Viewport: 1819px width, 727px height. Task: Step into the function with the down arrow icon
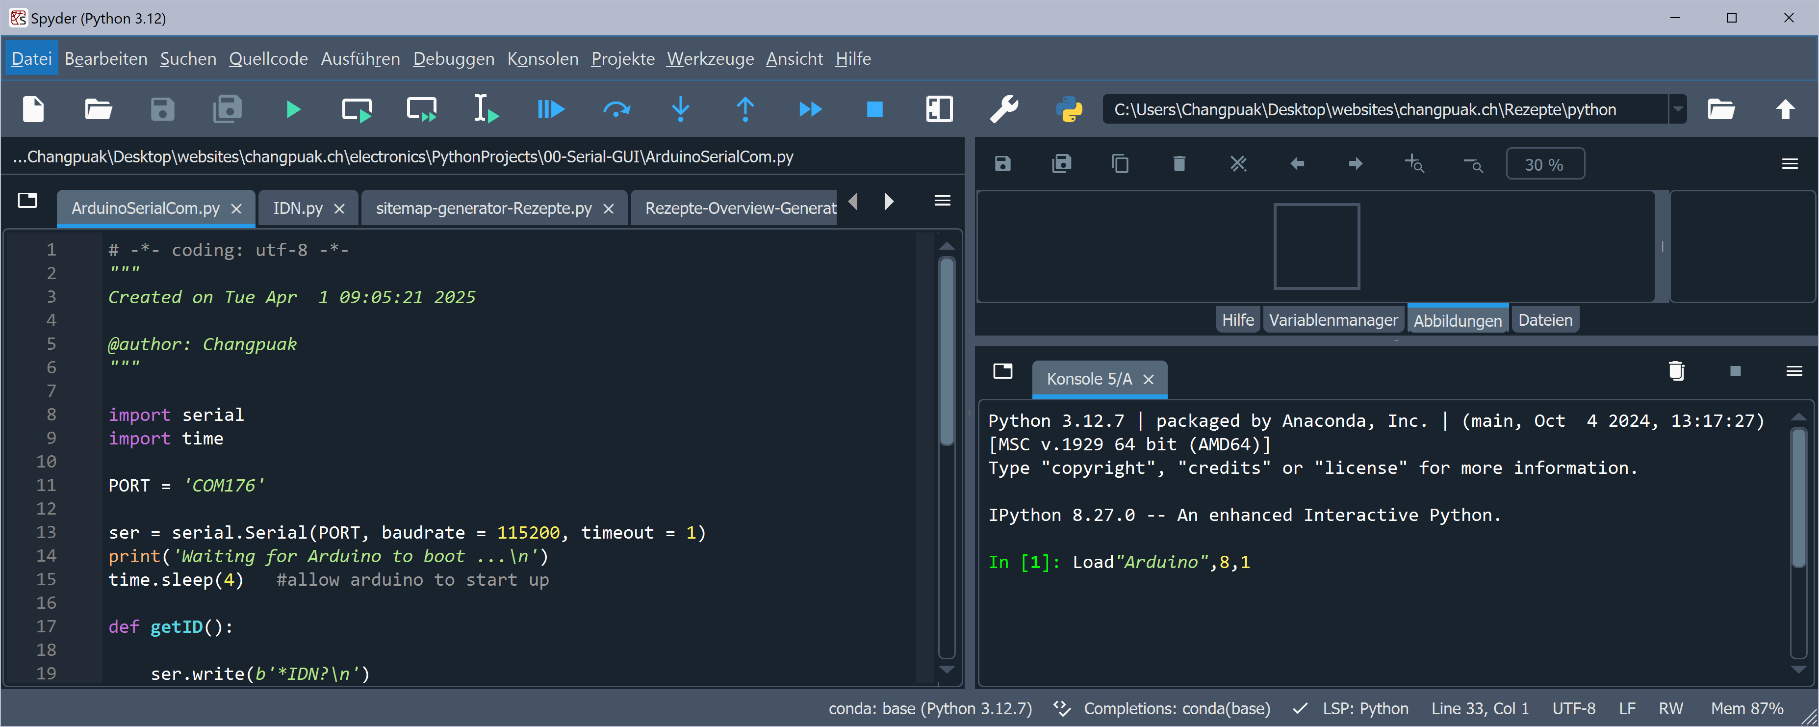tap(681, 109)
